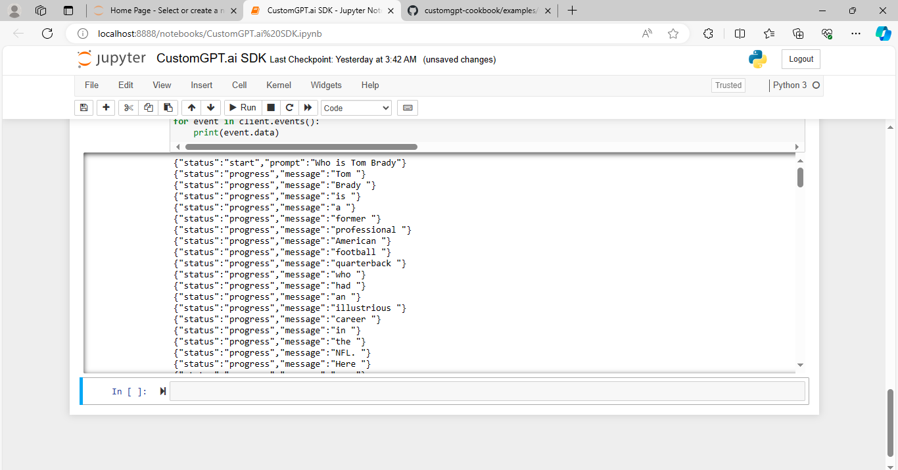
Task: Restart kernel and re-run with fast-forward icon
Action: [308, 107]
